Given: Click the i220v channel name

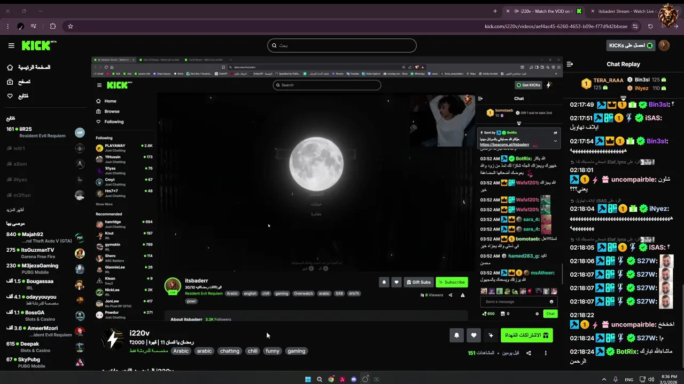Looking at the screenshot, I should coord(139,333).
